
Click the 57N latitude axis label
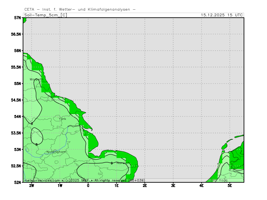pyautogui.click(x=17, y=18)
